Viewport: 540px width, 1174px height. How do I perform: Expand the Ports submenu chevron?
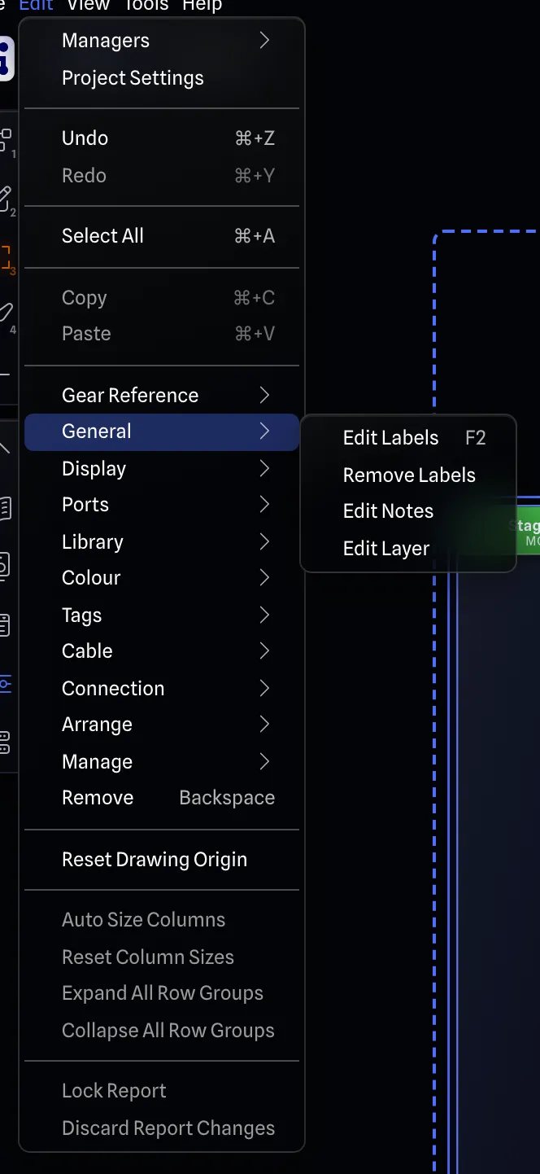(264, 505)
